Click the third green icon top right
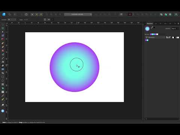Image resolution: width=180 pixels, height=135 pixels. tap(170, 14)
